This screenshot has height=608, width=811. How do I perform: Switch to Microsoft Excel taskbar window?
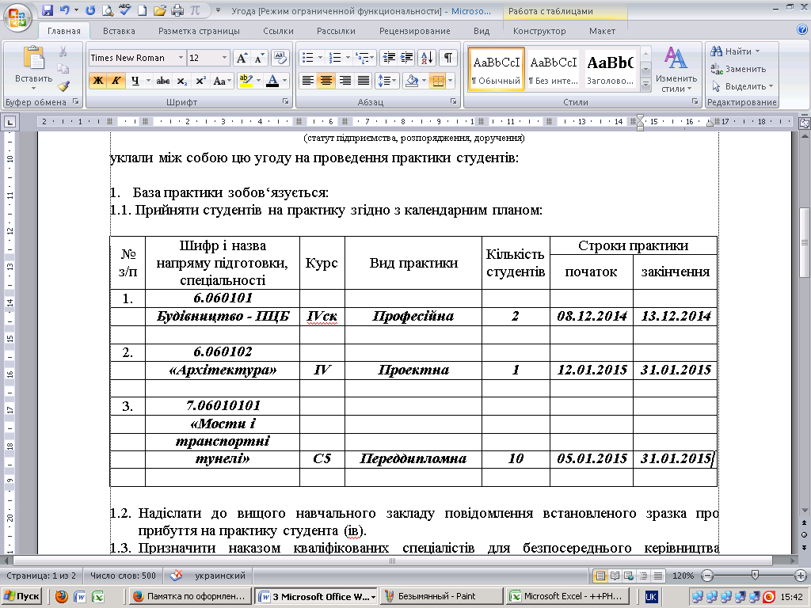[569, 597]
